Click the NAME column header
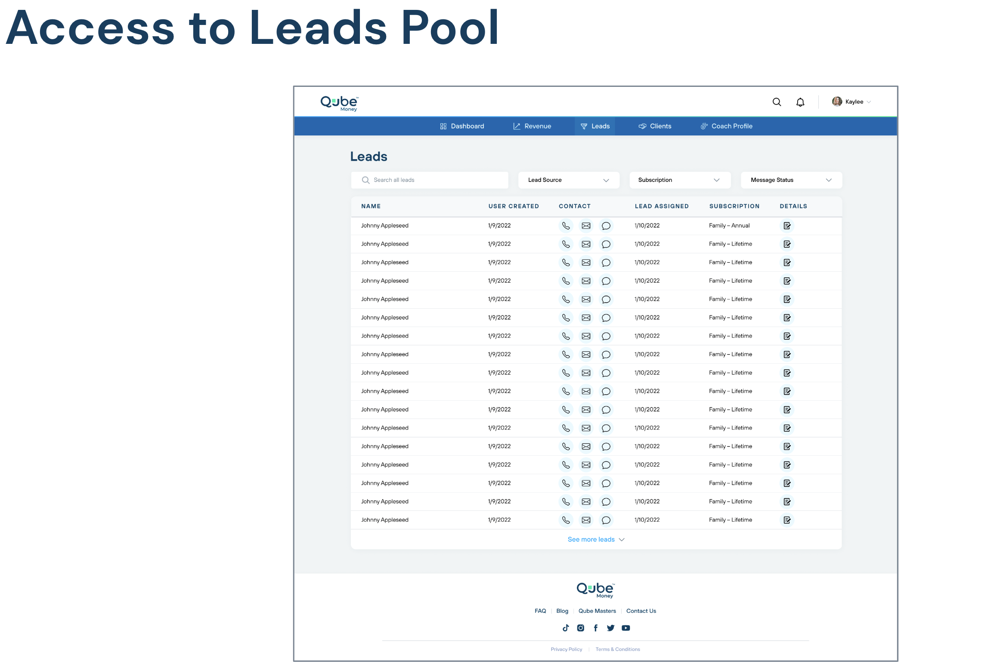The image size is (991, 670). (x=371, y=206)
